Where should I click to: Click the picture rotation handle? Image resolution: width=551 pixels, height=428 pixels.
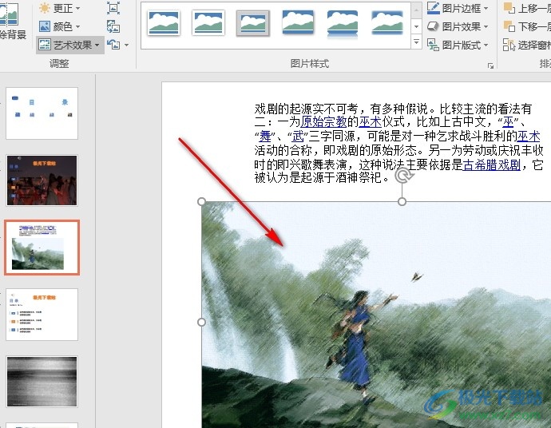tap(402, 176)
